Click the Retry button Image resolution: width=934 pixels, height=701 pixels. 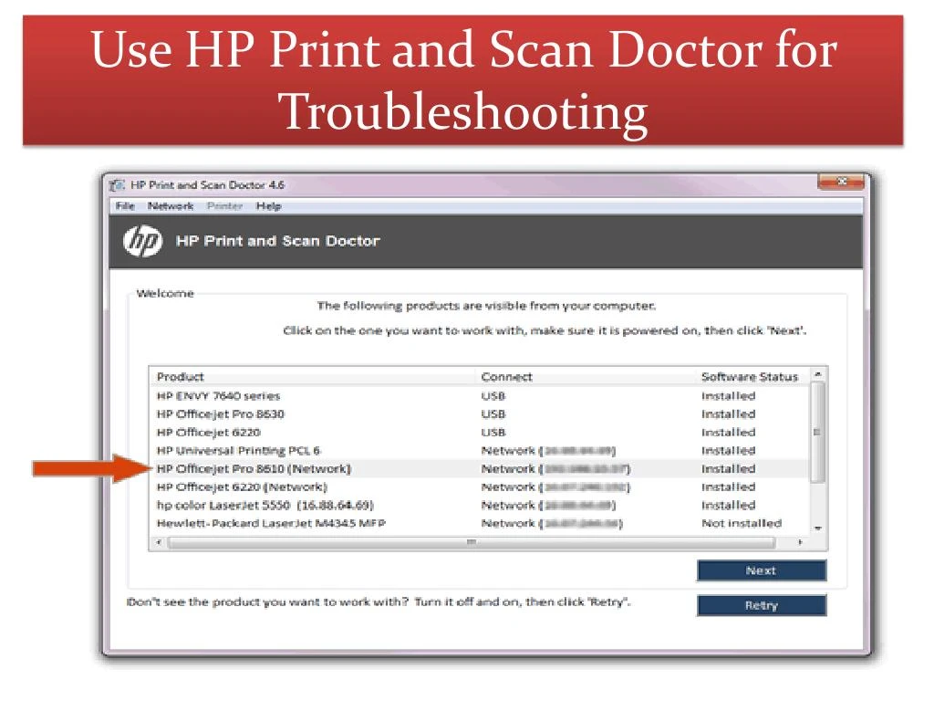point(762,605)
